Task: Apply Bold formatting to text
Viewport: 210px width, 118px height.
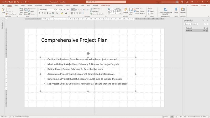Action: [x=40, y=13]
